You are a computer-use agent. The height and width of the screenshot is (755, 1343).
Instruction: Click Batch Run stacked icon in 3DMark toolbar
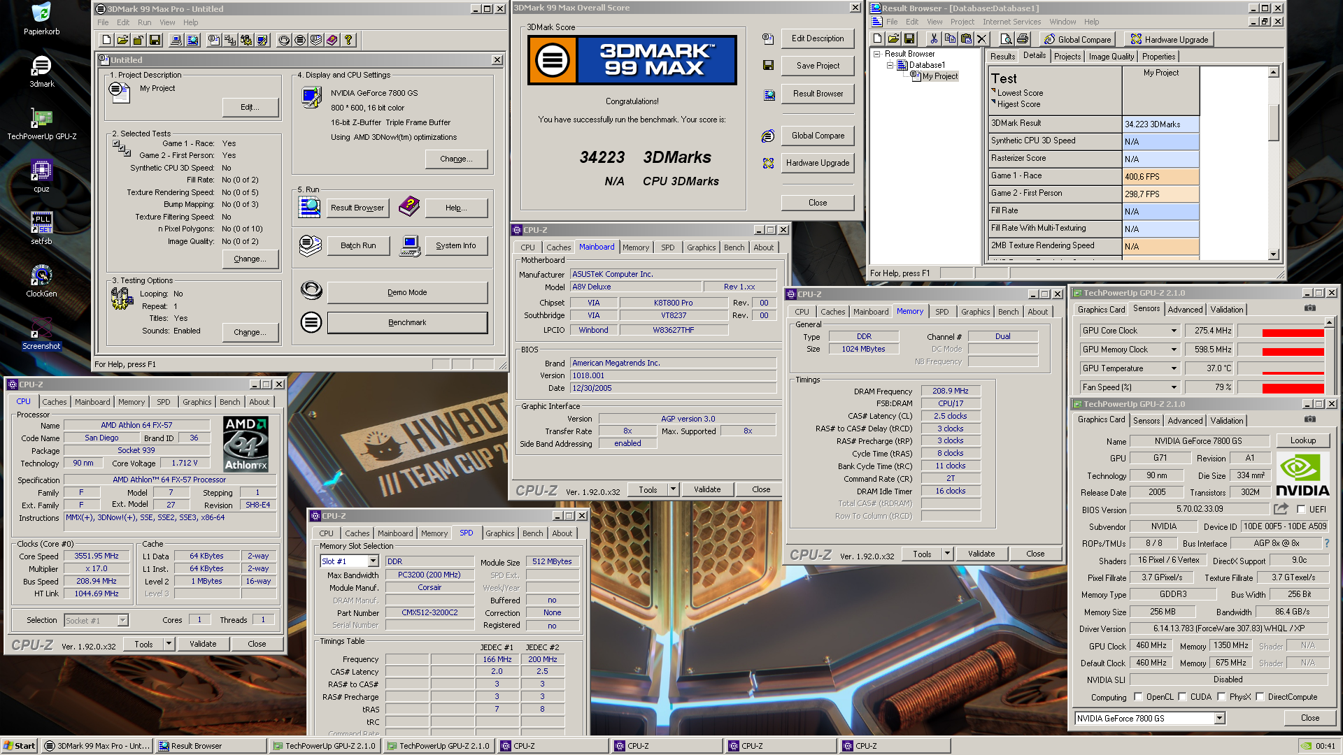(x=316, y=40)
